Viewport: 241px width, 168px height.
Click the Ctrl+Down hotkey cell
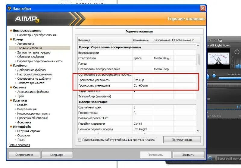(142, 86)
